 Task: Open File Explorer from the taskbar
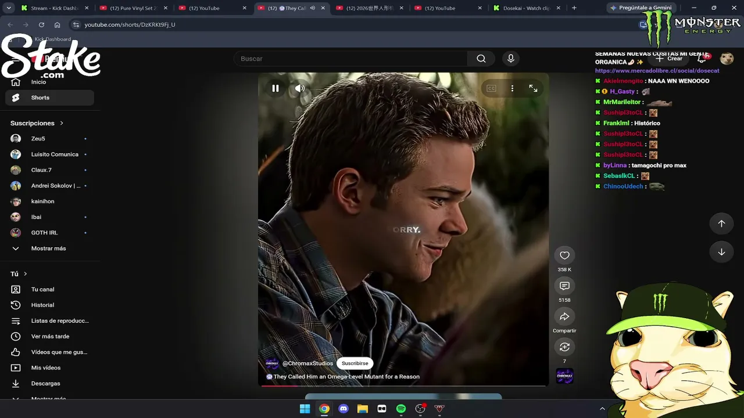click(363, 409)
